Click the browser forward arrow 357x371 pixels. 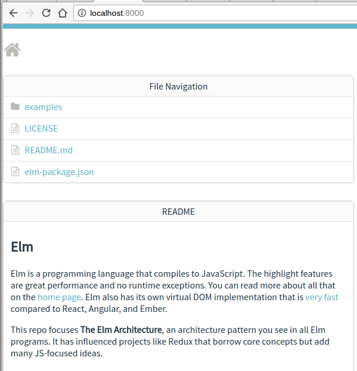(30, 13)
